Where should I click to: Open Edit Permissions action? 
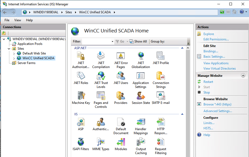pyautogui.click(x=216, y=39)
